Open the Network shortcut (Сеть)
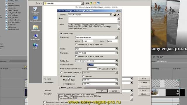The height and width of the screenshot is (105, 187). tap(35, 46)
